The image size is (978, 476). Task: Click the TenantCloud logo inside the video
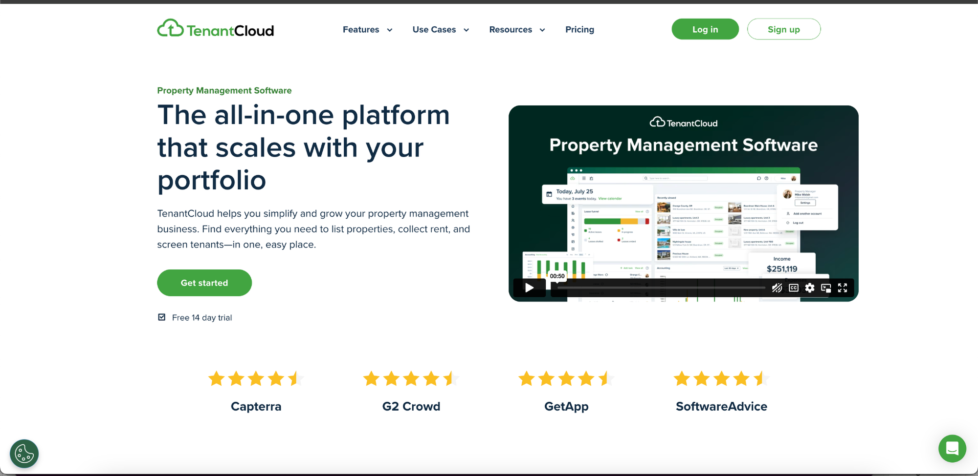coord(684,123)
